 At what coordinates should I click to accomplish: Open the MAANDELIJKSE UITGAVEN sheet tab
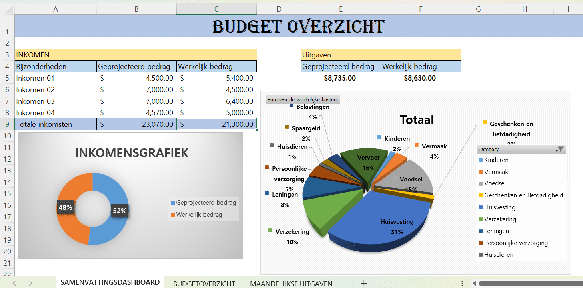point(291,284)
